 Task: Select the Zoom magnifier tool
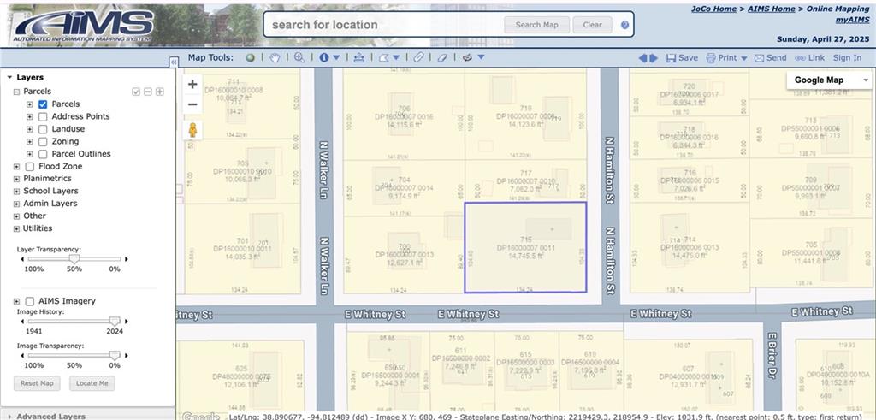[x=299, y=57]
